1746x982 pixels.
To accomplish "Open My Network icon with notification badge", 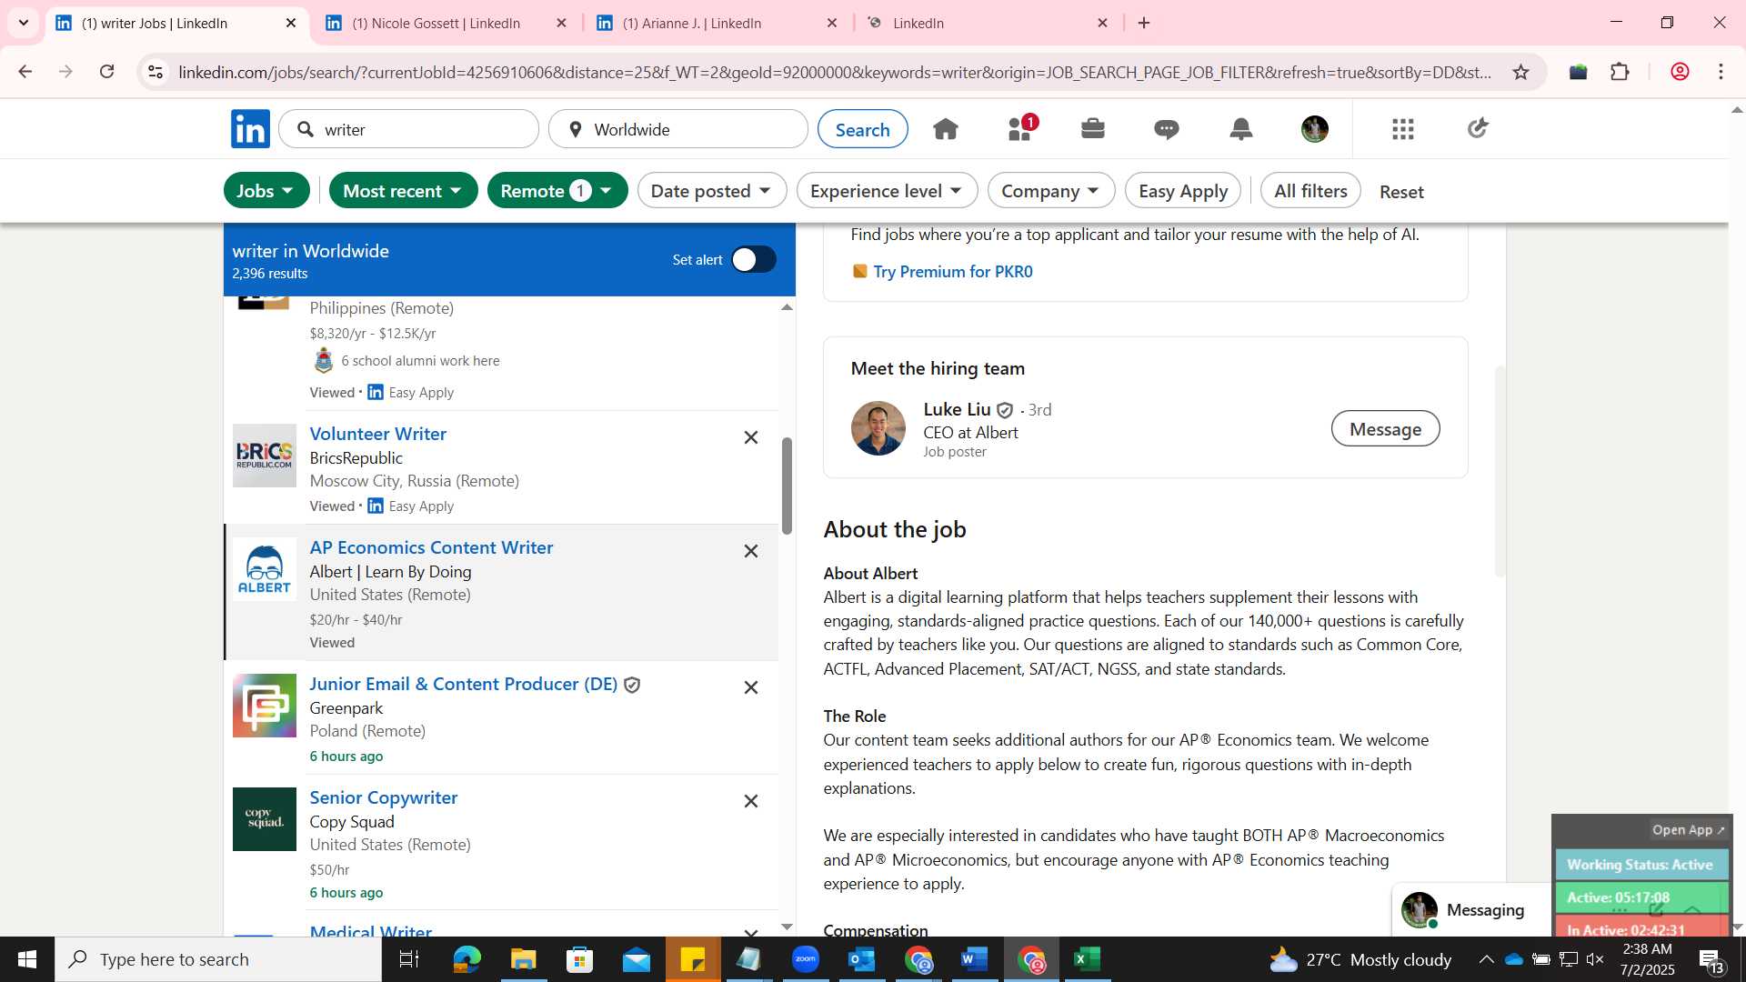I will tap(1021, 128).
